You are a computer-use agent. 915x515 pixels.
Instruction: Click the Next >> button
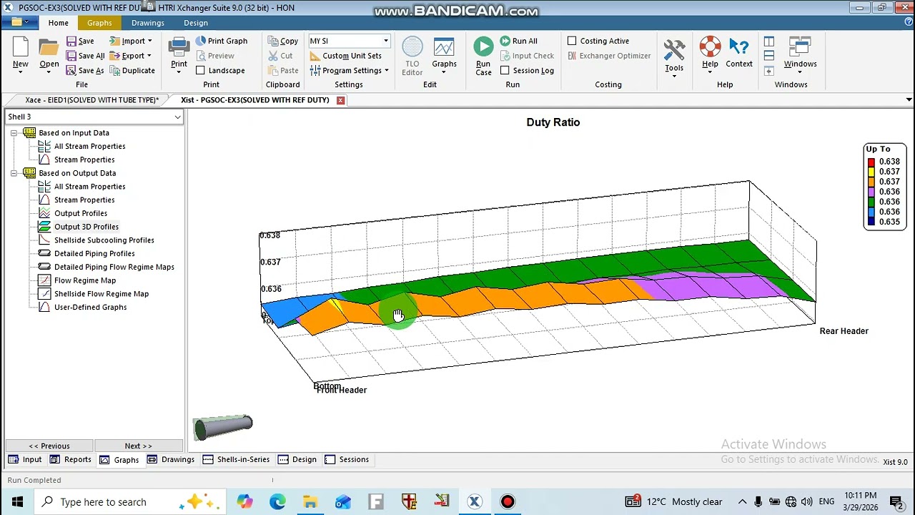138,446
